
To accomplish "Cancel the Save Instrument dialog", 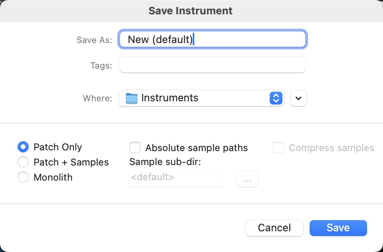I will (274, 228).
